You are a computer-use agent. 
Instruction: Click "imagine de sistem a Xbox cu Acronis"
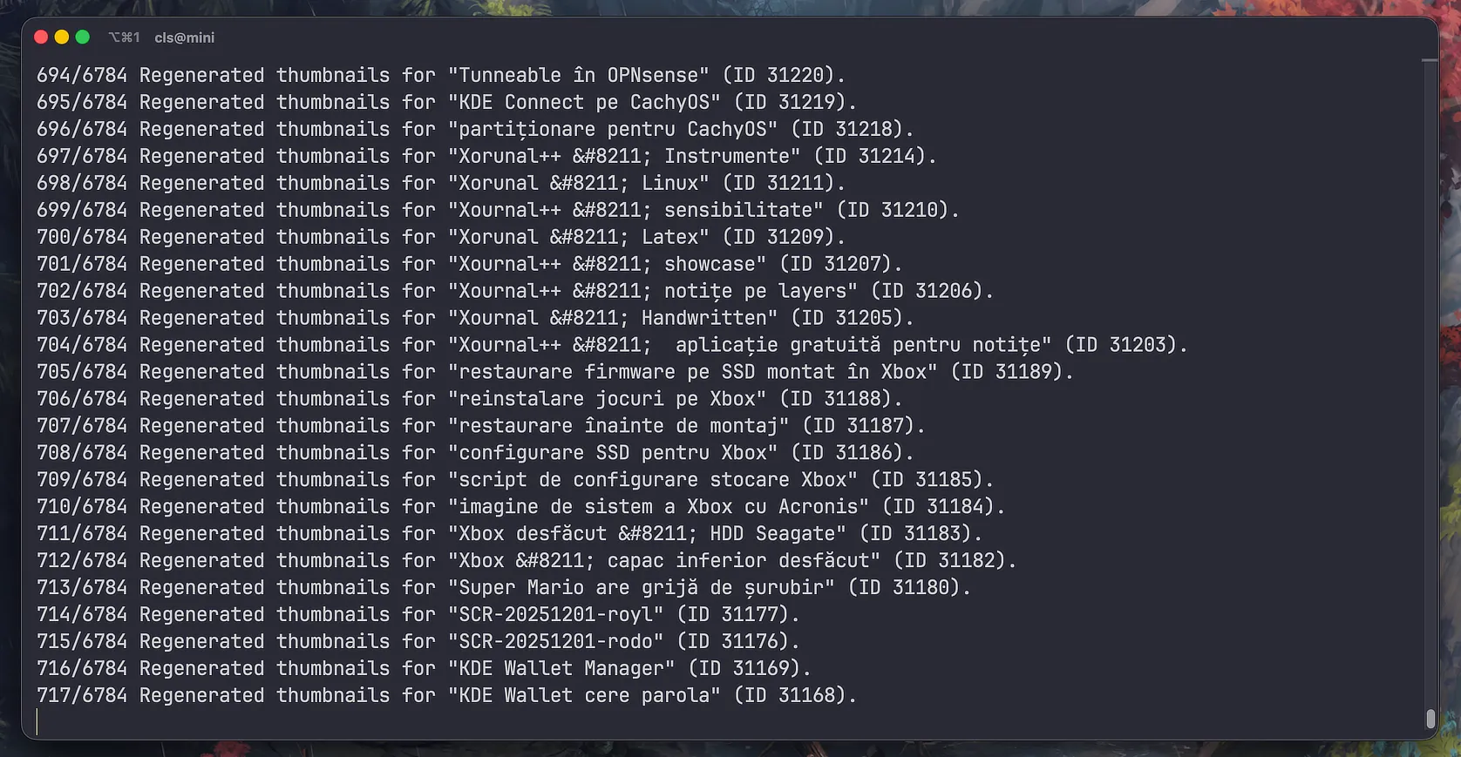658,507
